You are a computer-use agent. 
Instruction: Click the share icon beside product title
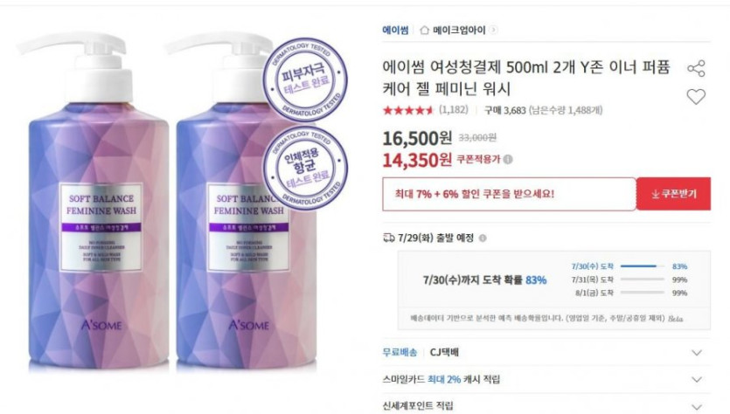tap(696, 68)
